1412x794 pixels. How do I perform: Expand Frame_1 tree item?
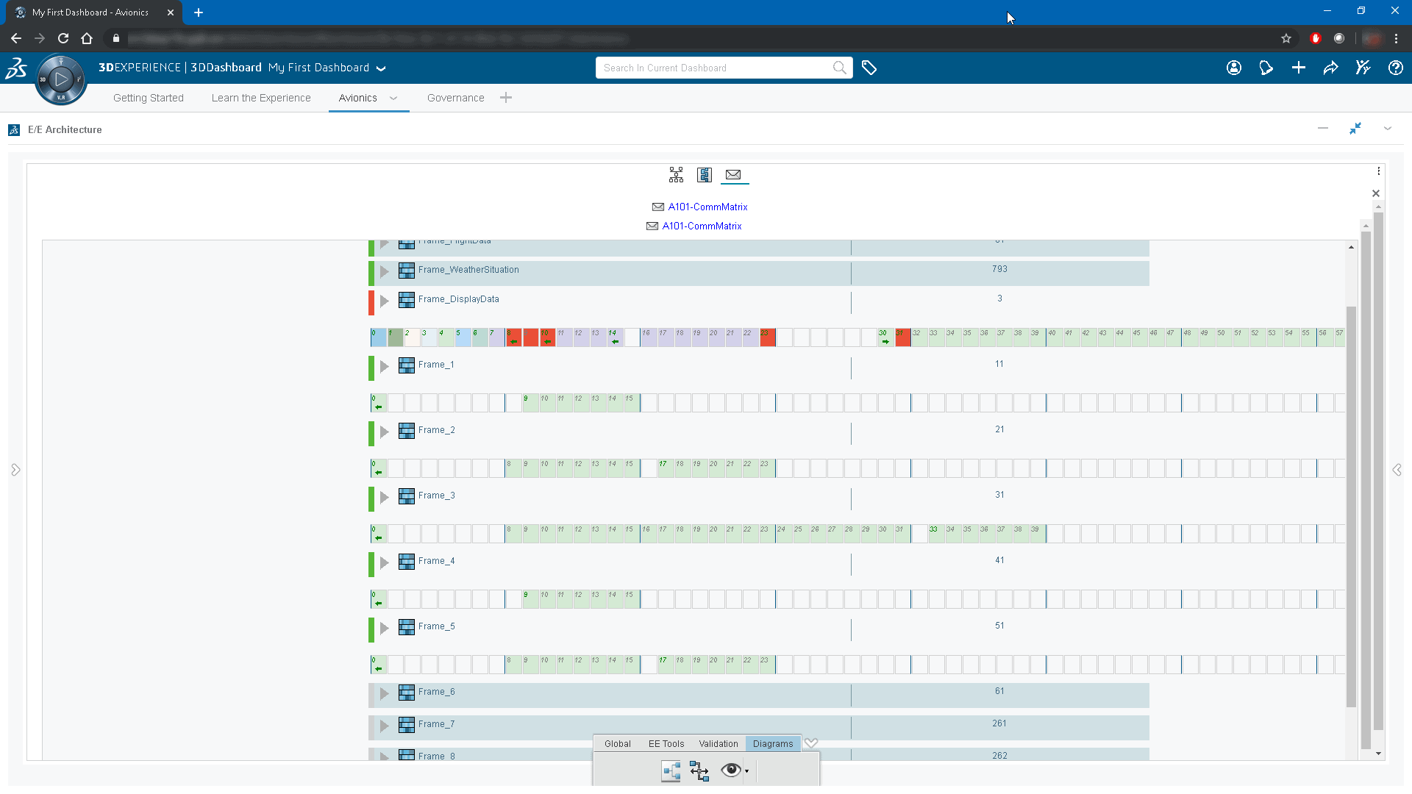pyautogui.click(x=385, y=365)
